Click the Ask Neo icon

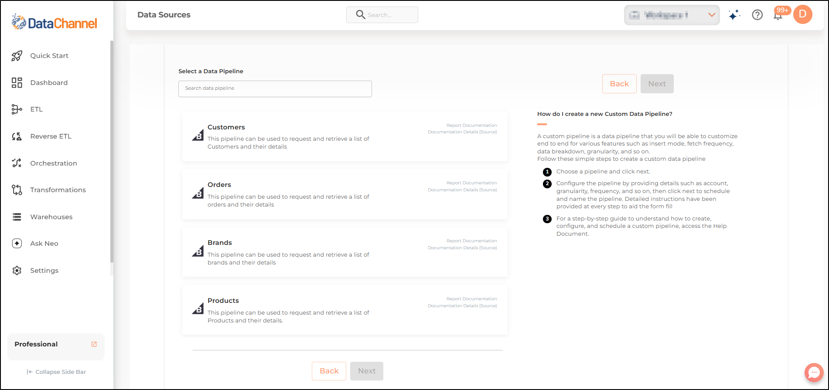[17, 244]
